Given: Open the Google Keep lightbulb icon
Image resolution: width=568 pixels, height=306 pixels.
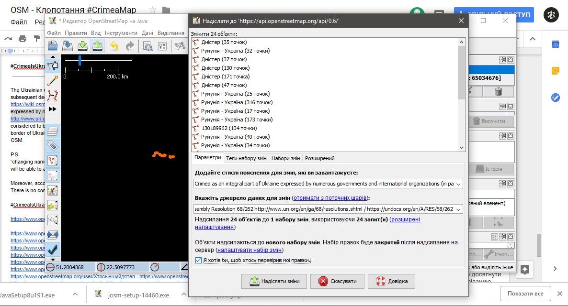Looking at the screenshot, I should click(x=556, y=71).
